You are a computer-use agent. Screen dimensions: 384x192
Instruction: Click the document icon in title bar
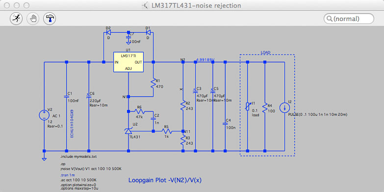click(145, 5)
